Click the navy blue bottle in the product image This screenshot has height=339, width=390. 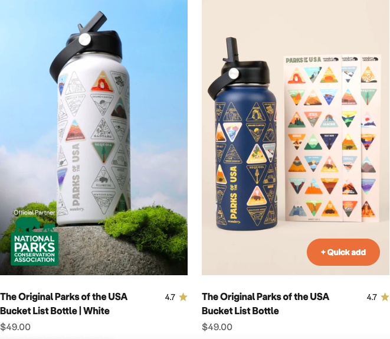pyautogui.click(x=243, y=135)
